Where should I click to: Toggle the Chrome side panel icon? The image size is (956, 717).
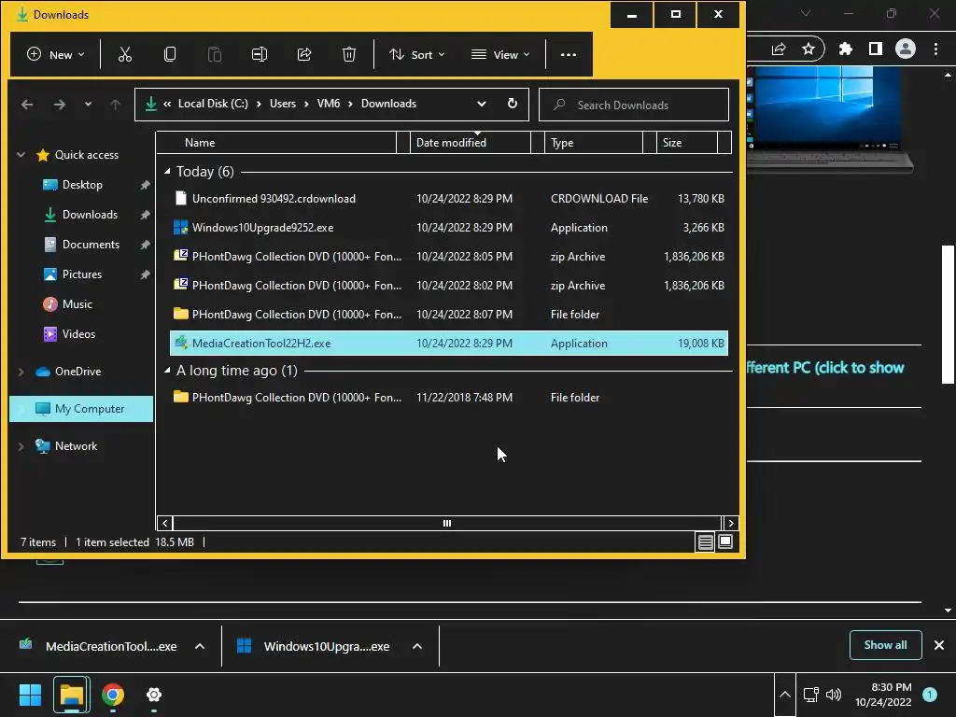[876, 49]
